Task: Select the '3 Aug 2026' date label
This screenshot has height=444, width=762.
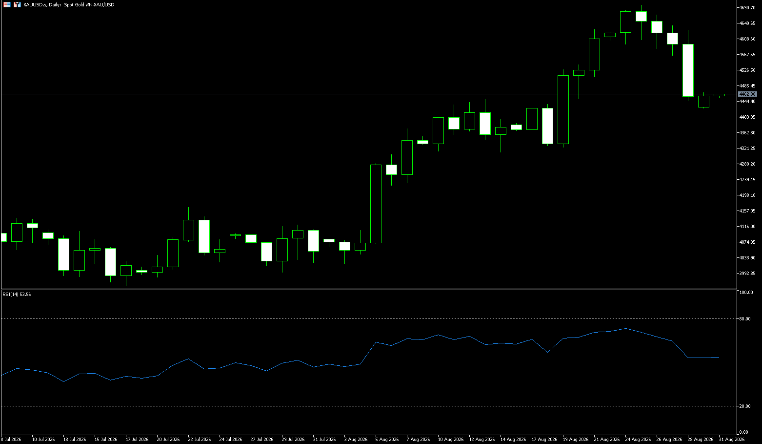Action: [x=356, y=440]
